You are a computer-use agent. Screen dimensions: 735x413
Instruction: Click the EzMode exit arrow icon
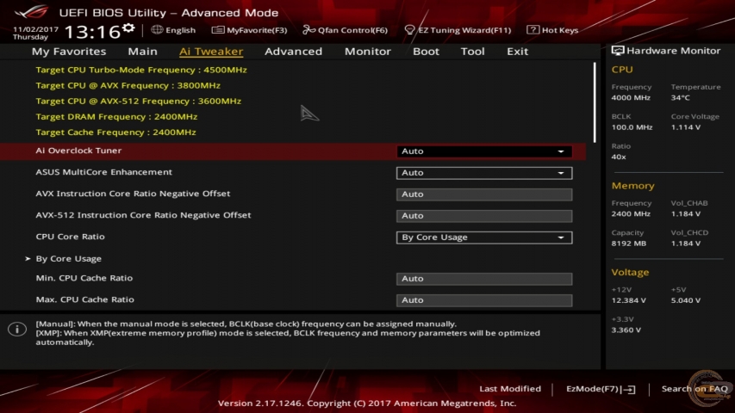click(630, 389)
